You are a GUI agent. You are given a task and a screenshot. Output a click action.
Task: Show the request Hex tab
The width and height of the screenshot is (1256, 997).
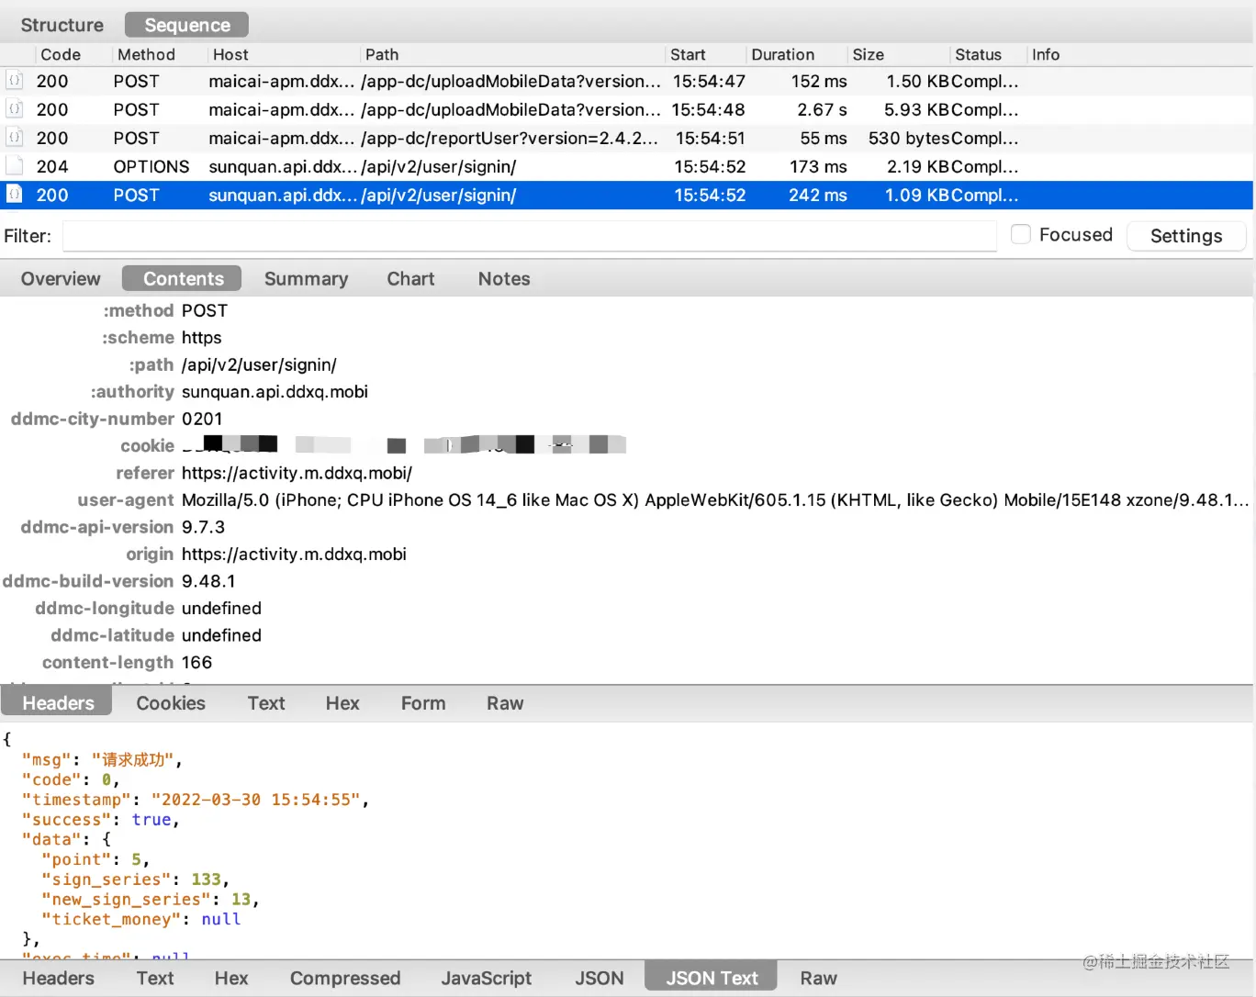[x=342, y=702]
